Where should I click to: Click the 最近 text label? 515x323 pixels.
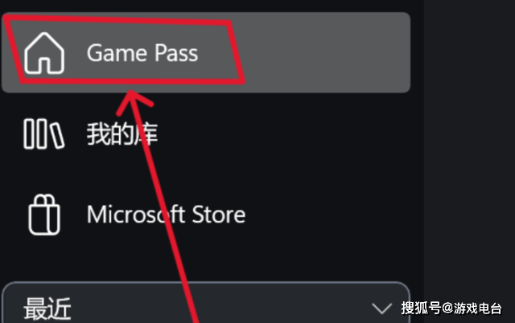[x=47, y=309]
